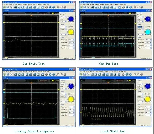The width and height of the screenshot is (154, 134).
Task: Toggle the ON/OFF checkbox in Can Bus Test window
Action: pyautogui.click(x=146, y=27)
